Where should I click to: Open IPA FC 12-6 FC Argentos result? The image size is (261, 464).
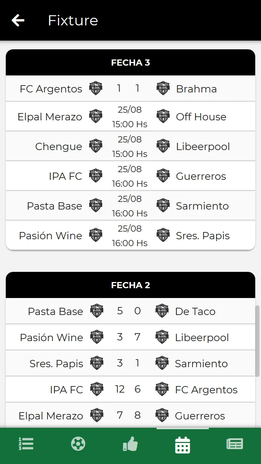tap(130, 389)
